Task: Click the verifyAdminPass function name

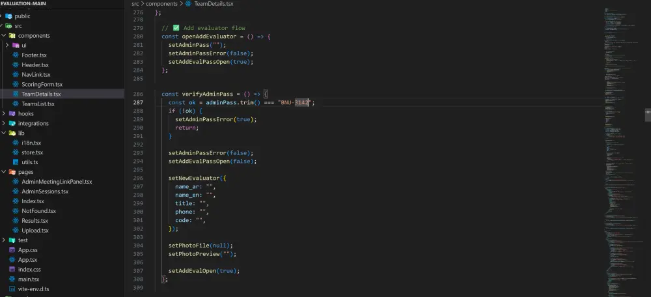Action: pyautogui.click(x=208, y=94)
